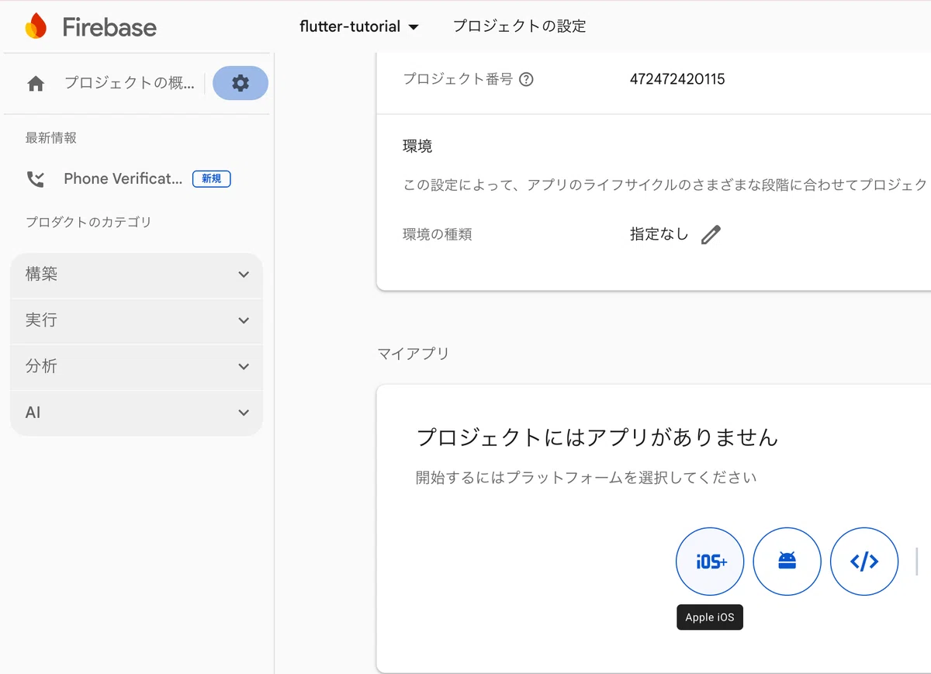
Task: Click the プロダクトのカテゴリ sidebar heading
Action: pos(88,223)
